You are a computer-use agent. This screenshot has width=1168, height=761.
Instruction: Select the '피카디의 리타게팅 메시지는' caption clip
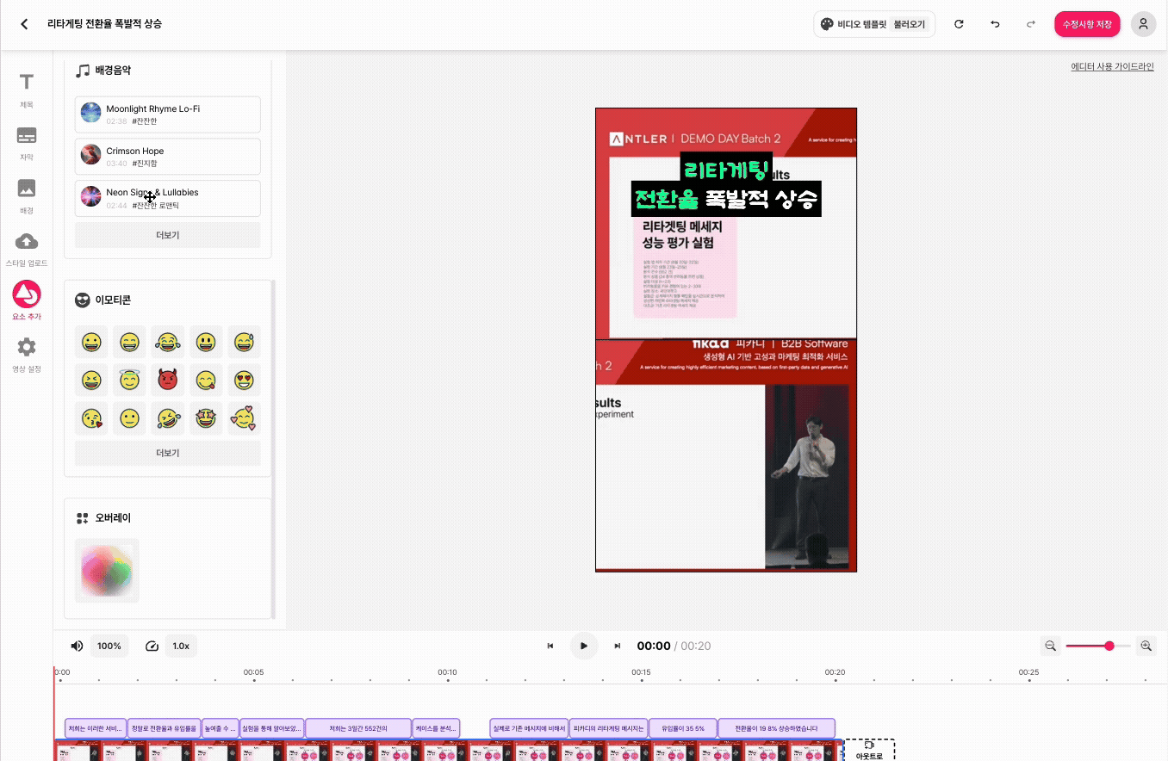(609, 728)
